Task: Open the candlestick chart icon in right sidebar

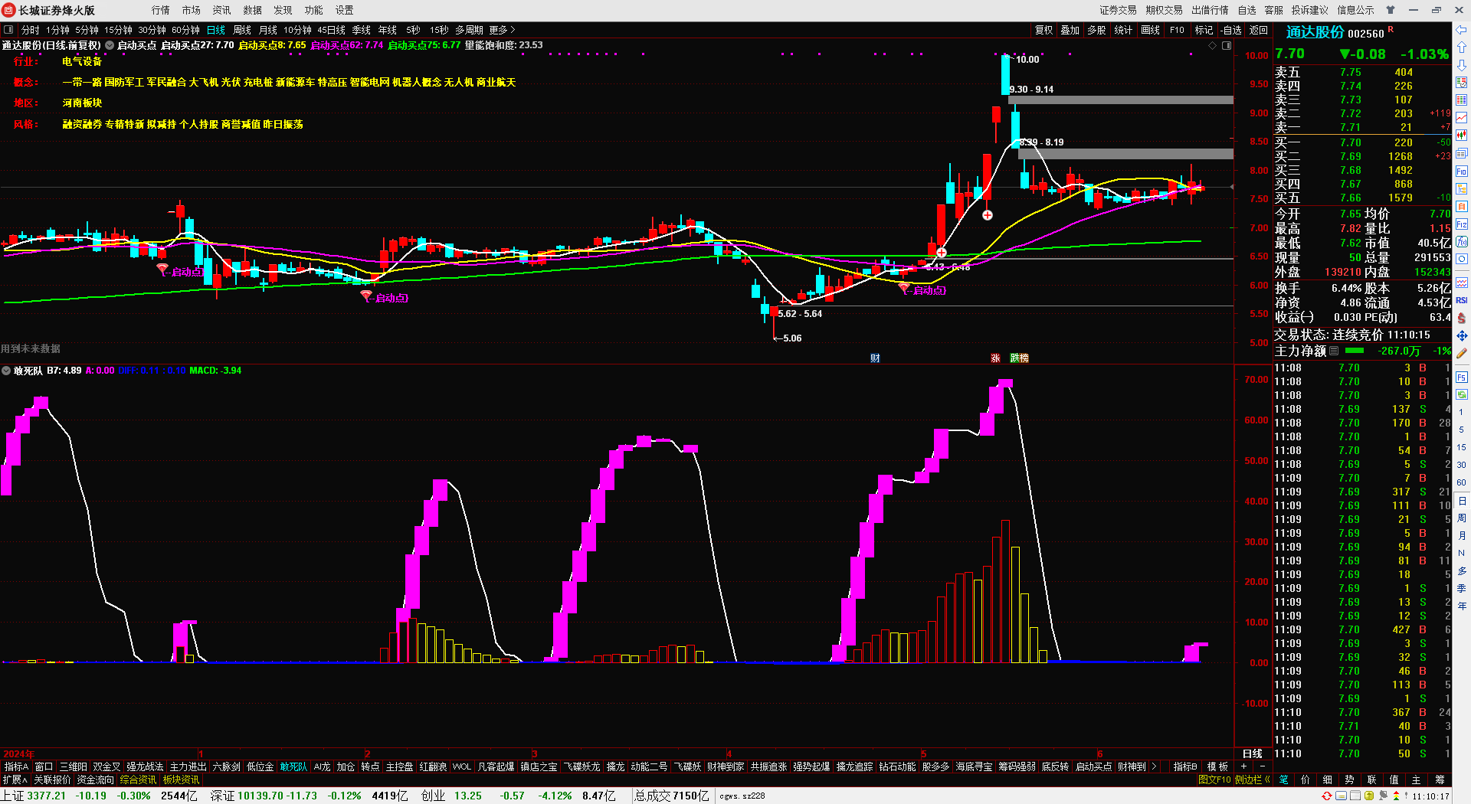Action: click(x=1462, y=135)
